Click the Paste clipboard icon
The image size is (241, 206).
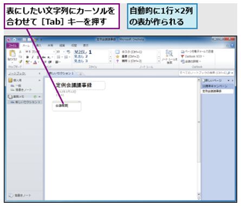pos(12,54)
